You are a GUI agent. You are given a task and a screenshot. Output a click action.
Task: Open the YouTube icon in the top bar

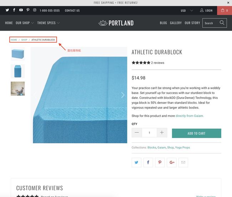click(x=21, y=10)
